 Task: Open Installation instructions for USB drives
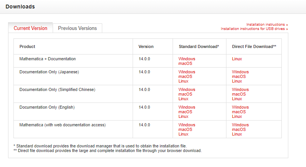(x=254, y=29)
